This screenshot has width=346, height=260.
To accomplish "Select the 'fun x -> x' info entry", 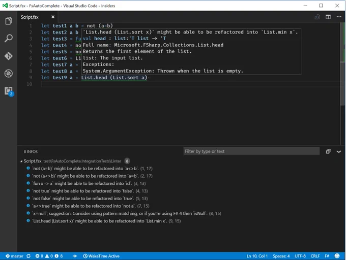I will click(x=89, y=183).
